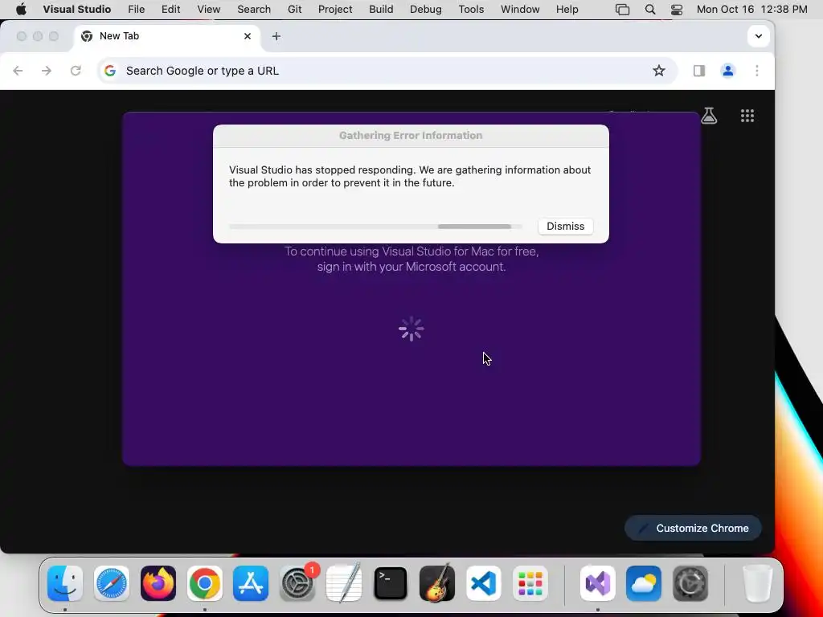Viewport: 823px width, 617px height.
Task: Open Finder from the Dock
Action: tap(65, 583)
